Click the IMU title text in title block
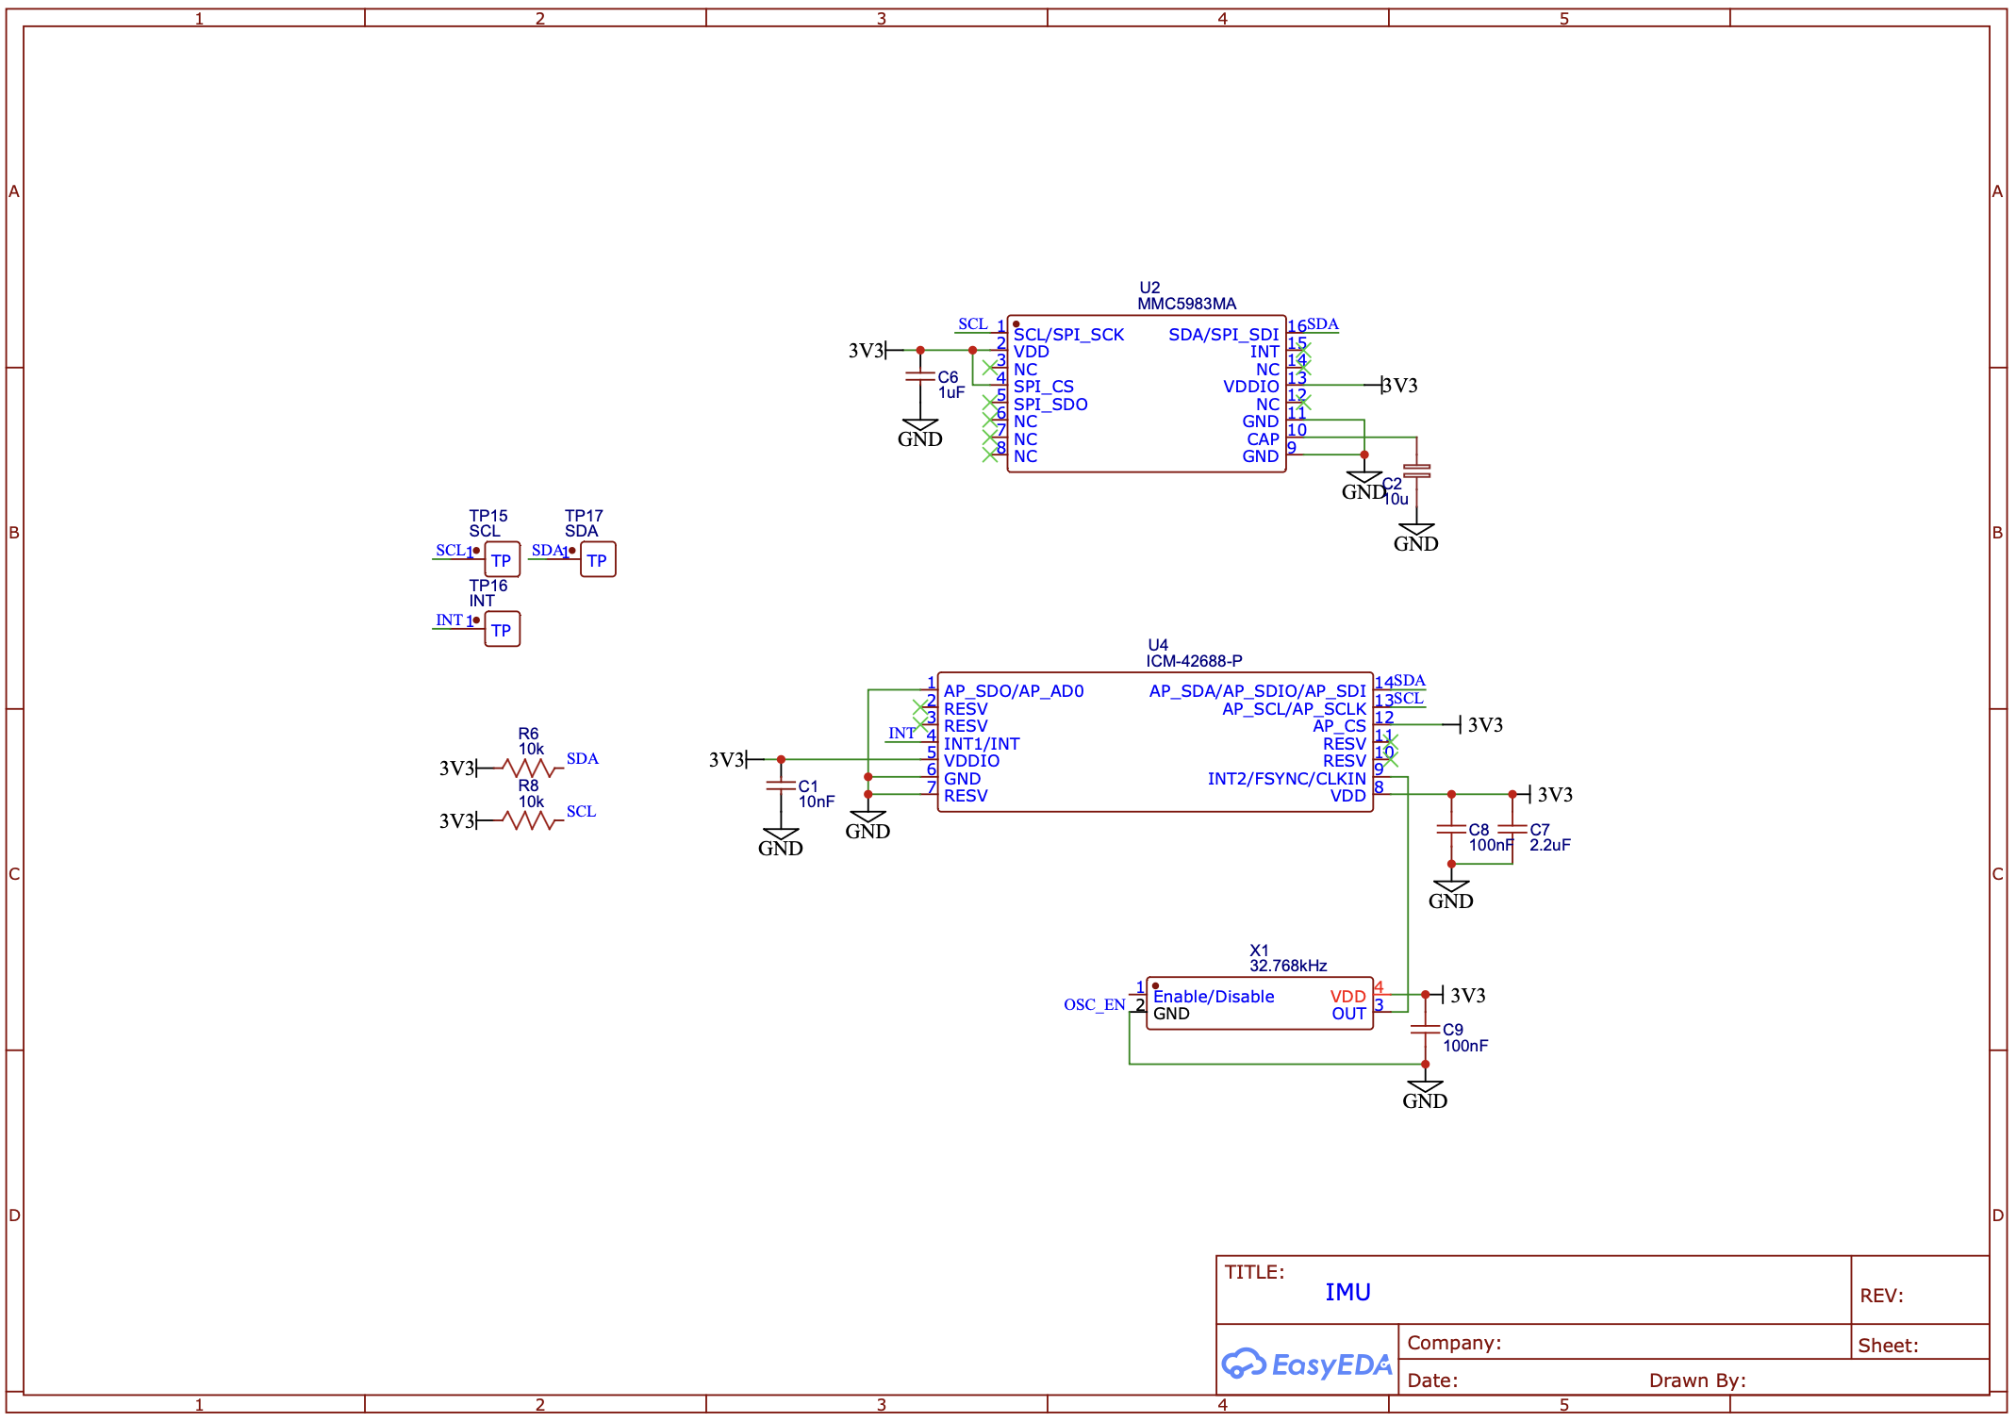Viewport: 2016px width, 1422px height. tap(1348, 1292)
